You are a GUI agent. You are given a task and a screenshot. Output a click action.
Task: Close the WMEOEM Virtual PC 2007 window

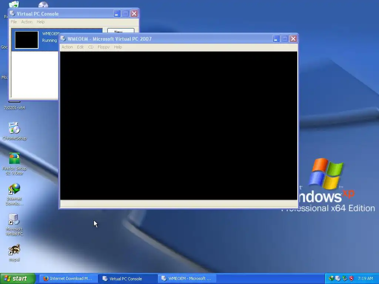[x=293, y=39]
